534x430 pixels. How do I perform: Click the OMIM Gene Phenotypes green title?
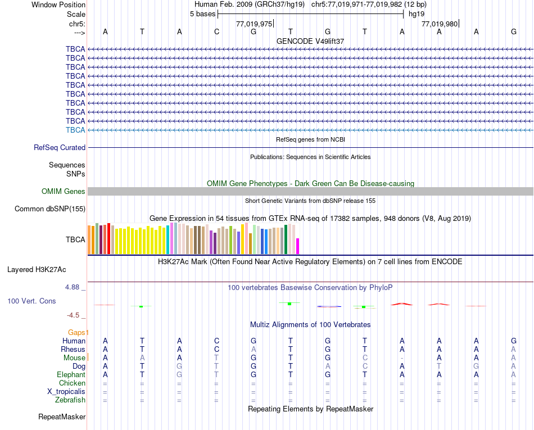(x=310, y=183)
